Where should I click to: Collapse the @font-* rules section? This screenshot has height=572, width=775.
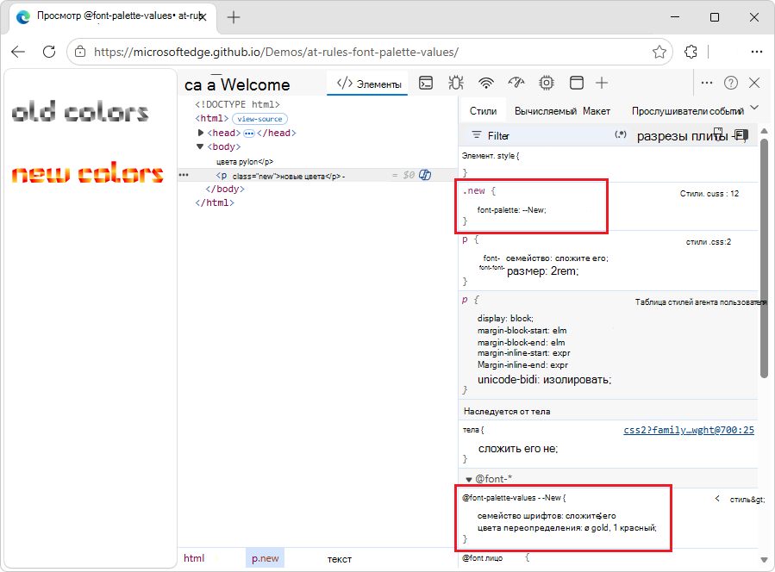(x=469, y=479)
